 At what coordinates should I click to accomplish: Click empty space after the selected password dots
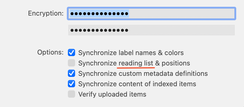(x=181, y=14)
